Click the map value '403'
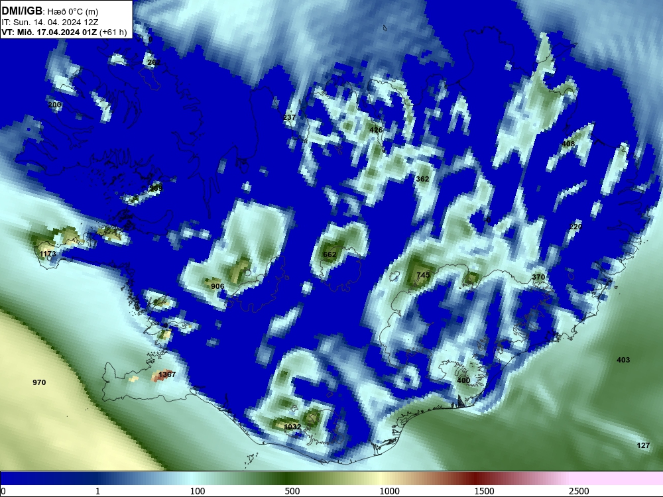The image size is (663, 497). [x=623, y=360]
